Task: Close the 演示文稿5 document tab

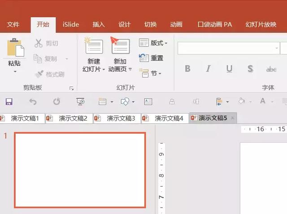Action: (x=232, y=118)
